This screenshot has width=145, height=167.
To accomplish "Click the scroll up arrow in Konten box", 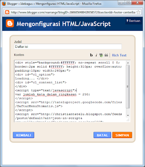I will pos(128,63).
